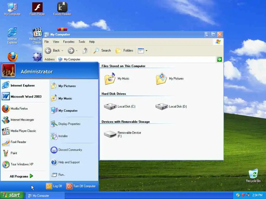This screenshot has width=266, height=199.
Task: Select My Computer taskbar button
Action: (45, 196)
